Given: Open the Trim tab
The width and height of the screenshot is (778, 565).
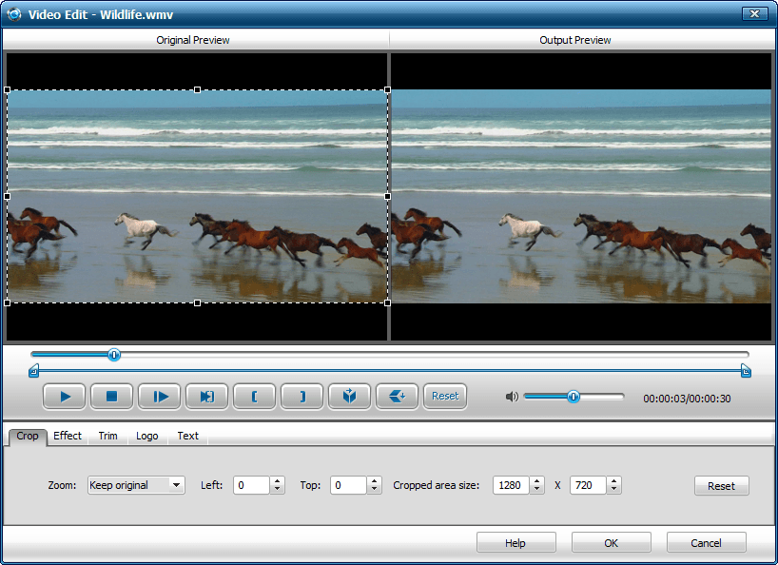Looking at the screenshot, I should 108,436.
